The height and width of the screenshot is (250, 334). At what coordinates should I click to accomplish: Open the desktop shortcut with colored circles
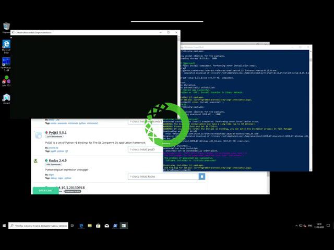(x=6, y=81)
